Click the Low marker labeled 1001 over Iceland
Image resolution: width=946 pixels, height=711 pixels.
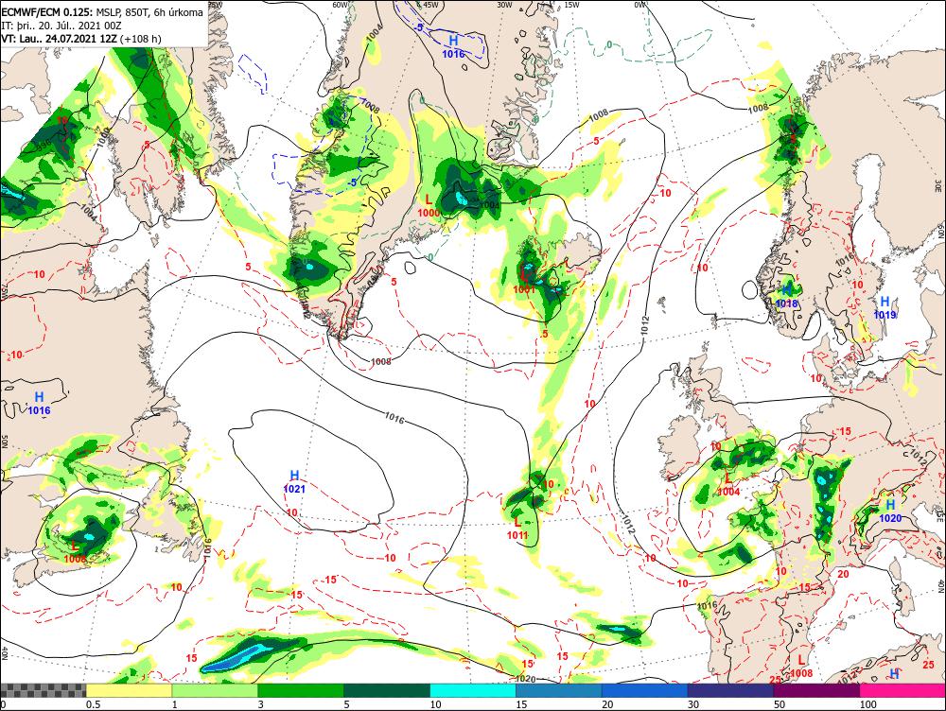point(525,283)
